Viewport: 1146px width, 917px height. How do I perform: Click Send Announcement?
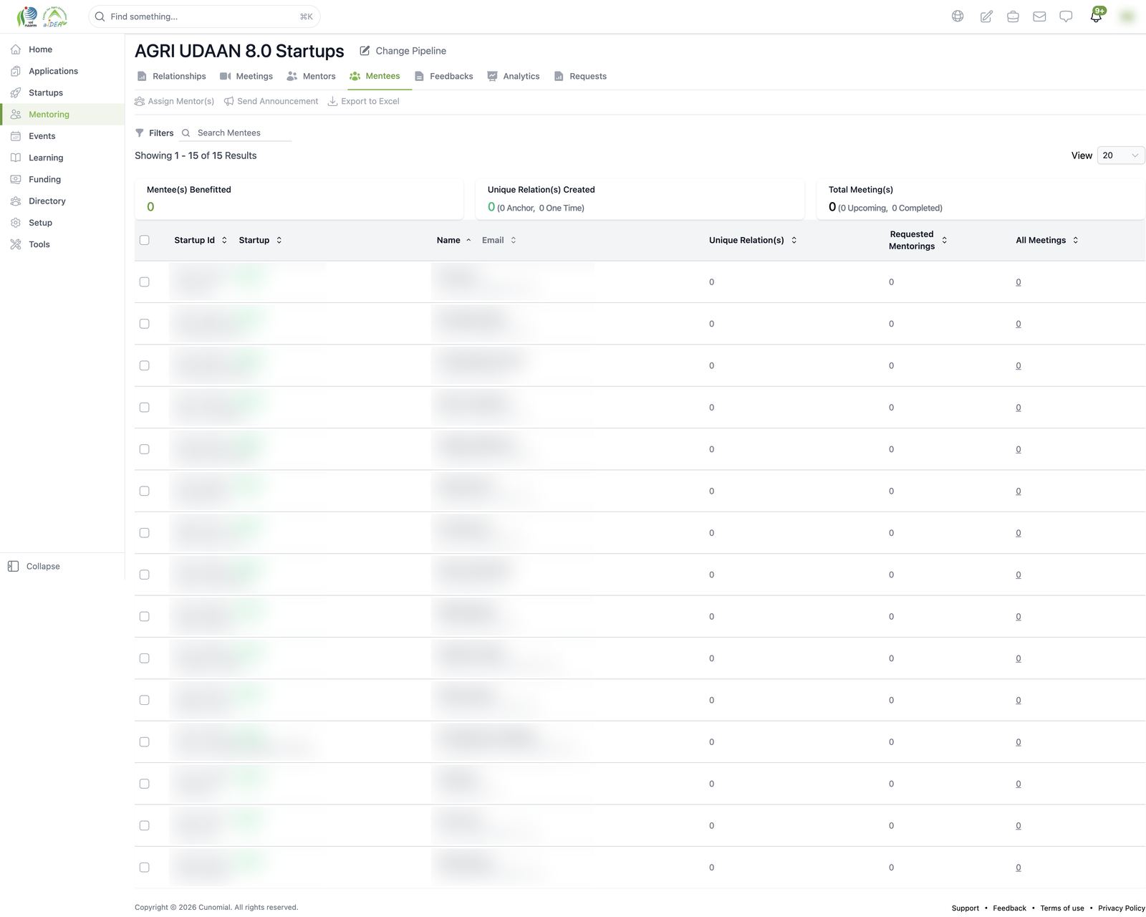[271, 101]
